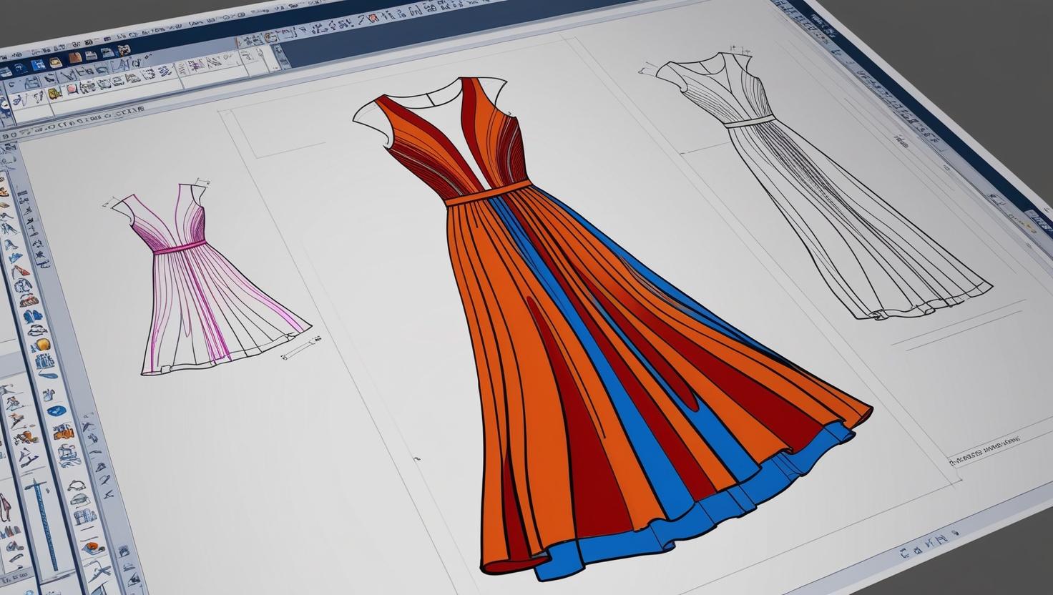Click the orange and blue icon in left toolbar
This screenshot has height=595, width=1053.
(63, 431)
